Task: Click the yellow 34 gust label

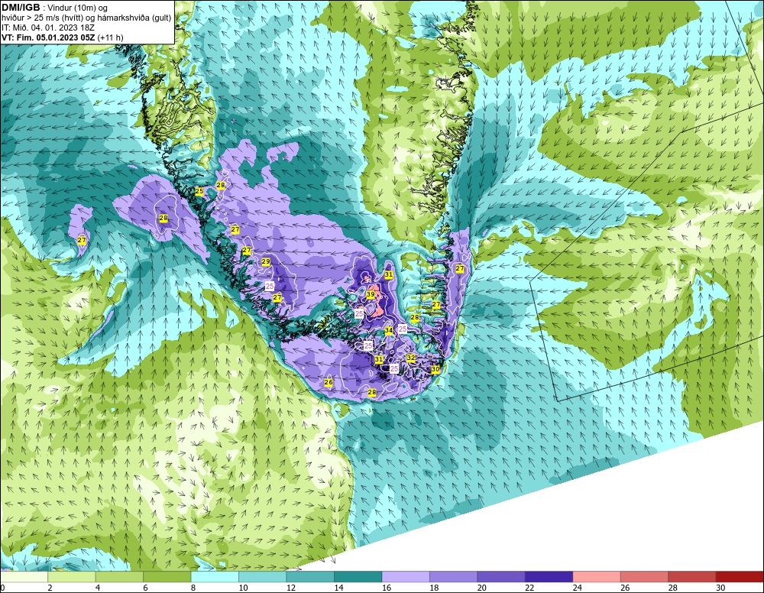Action: 388,330
